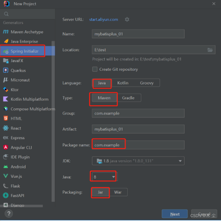221x221 pixels.
Task: Click the generator search field
Action: point(28,14)
